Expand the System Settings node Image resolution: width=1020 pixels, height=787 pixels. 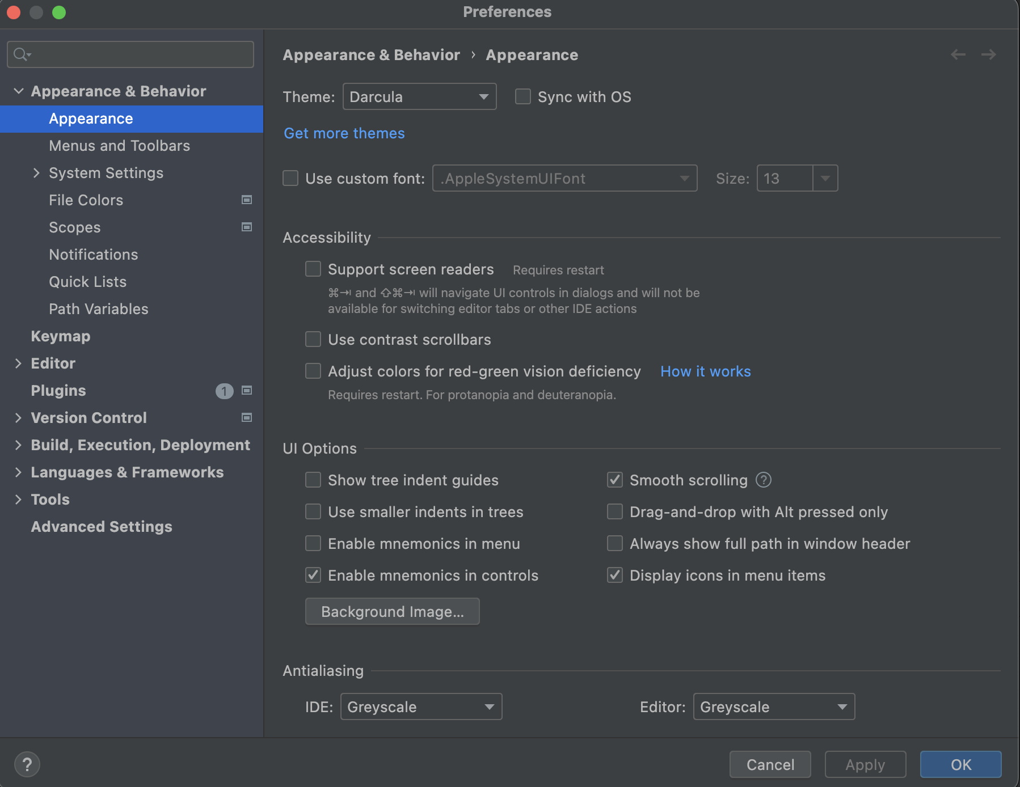click(x=36, y=172)
